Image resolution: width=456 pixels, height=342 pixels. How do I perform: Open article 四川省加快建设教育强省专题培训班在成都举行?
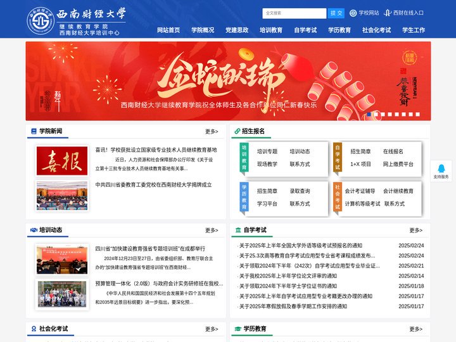(150, 249)
